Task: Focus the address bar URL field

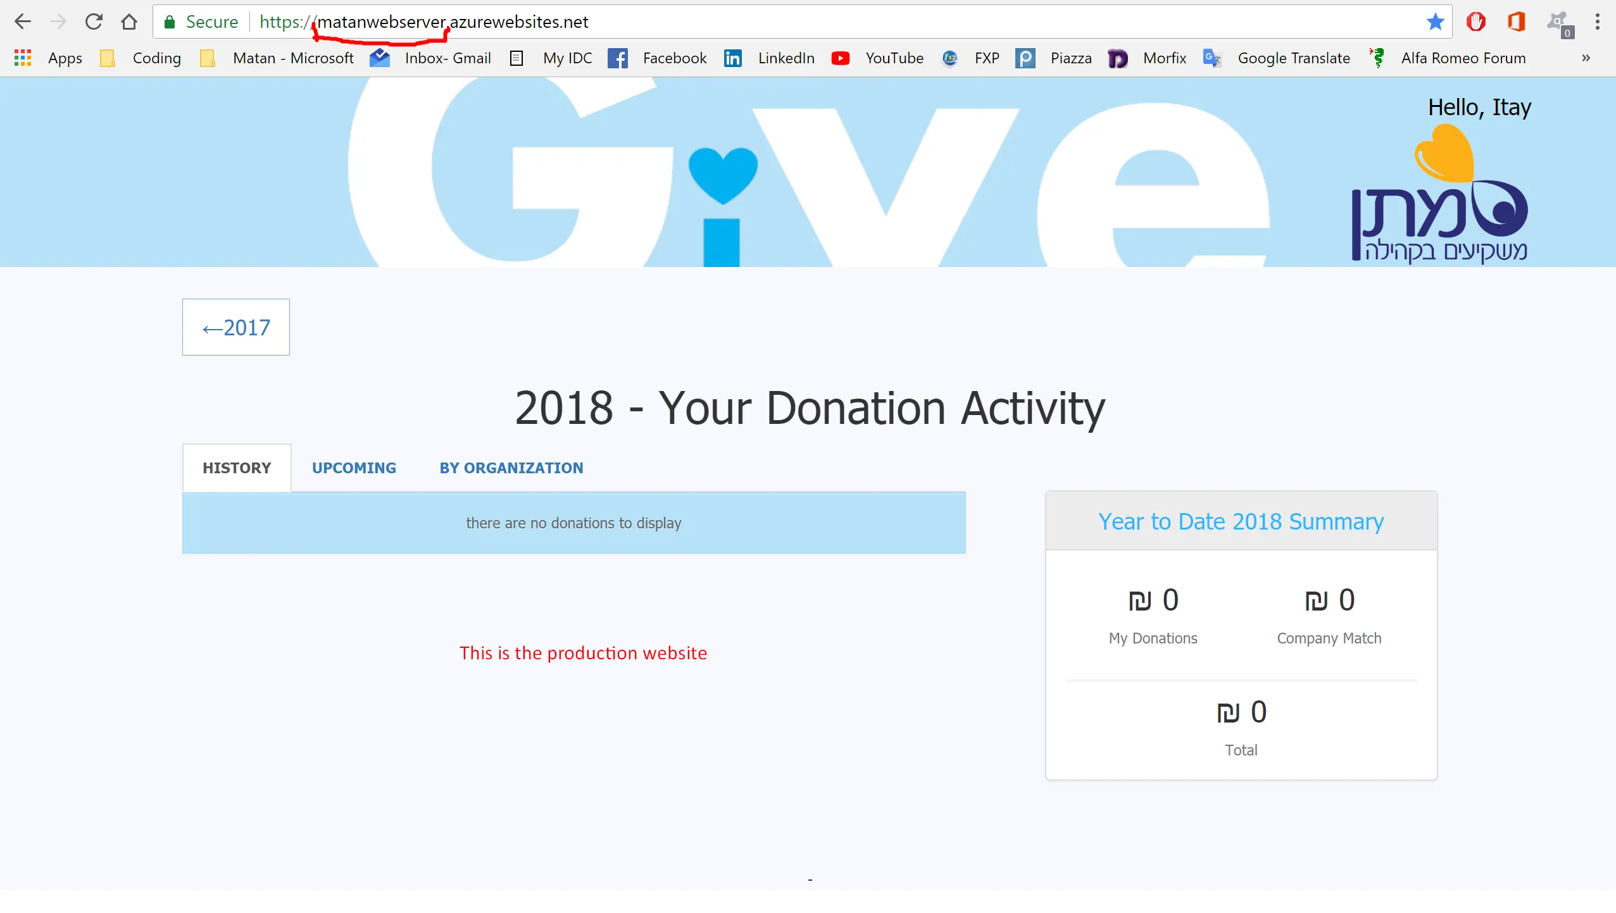Action: 836,22
